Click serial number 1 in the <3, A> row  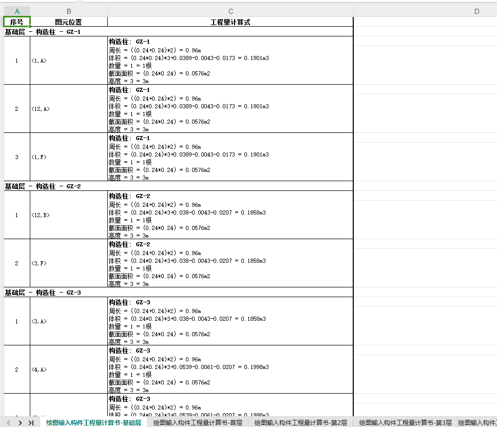pos(17,321)
